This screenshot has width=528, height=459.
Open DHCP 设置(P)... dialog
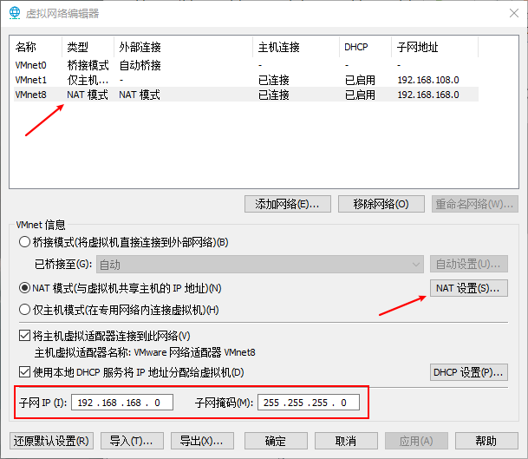point(469,372)
